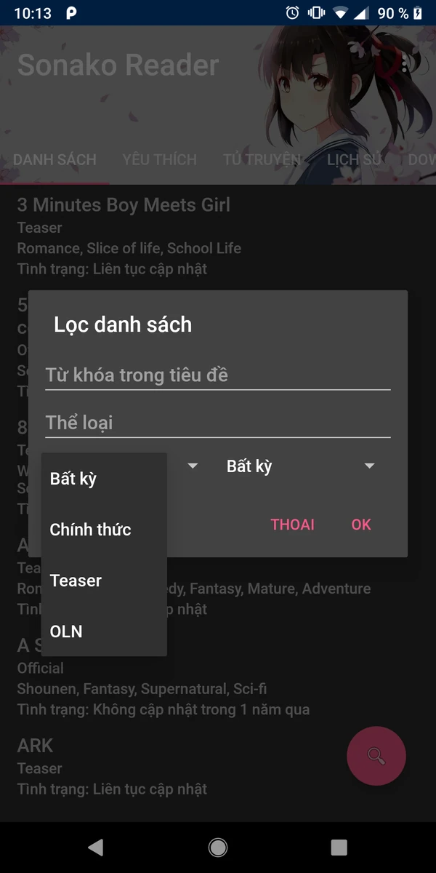Switch to the YÊU THÍCH tab
Viewport: 436px width, 873px height.
click(159, 159)
